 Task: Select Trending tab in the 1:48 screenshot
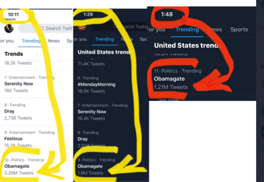point(187,29)
